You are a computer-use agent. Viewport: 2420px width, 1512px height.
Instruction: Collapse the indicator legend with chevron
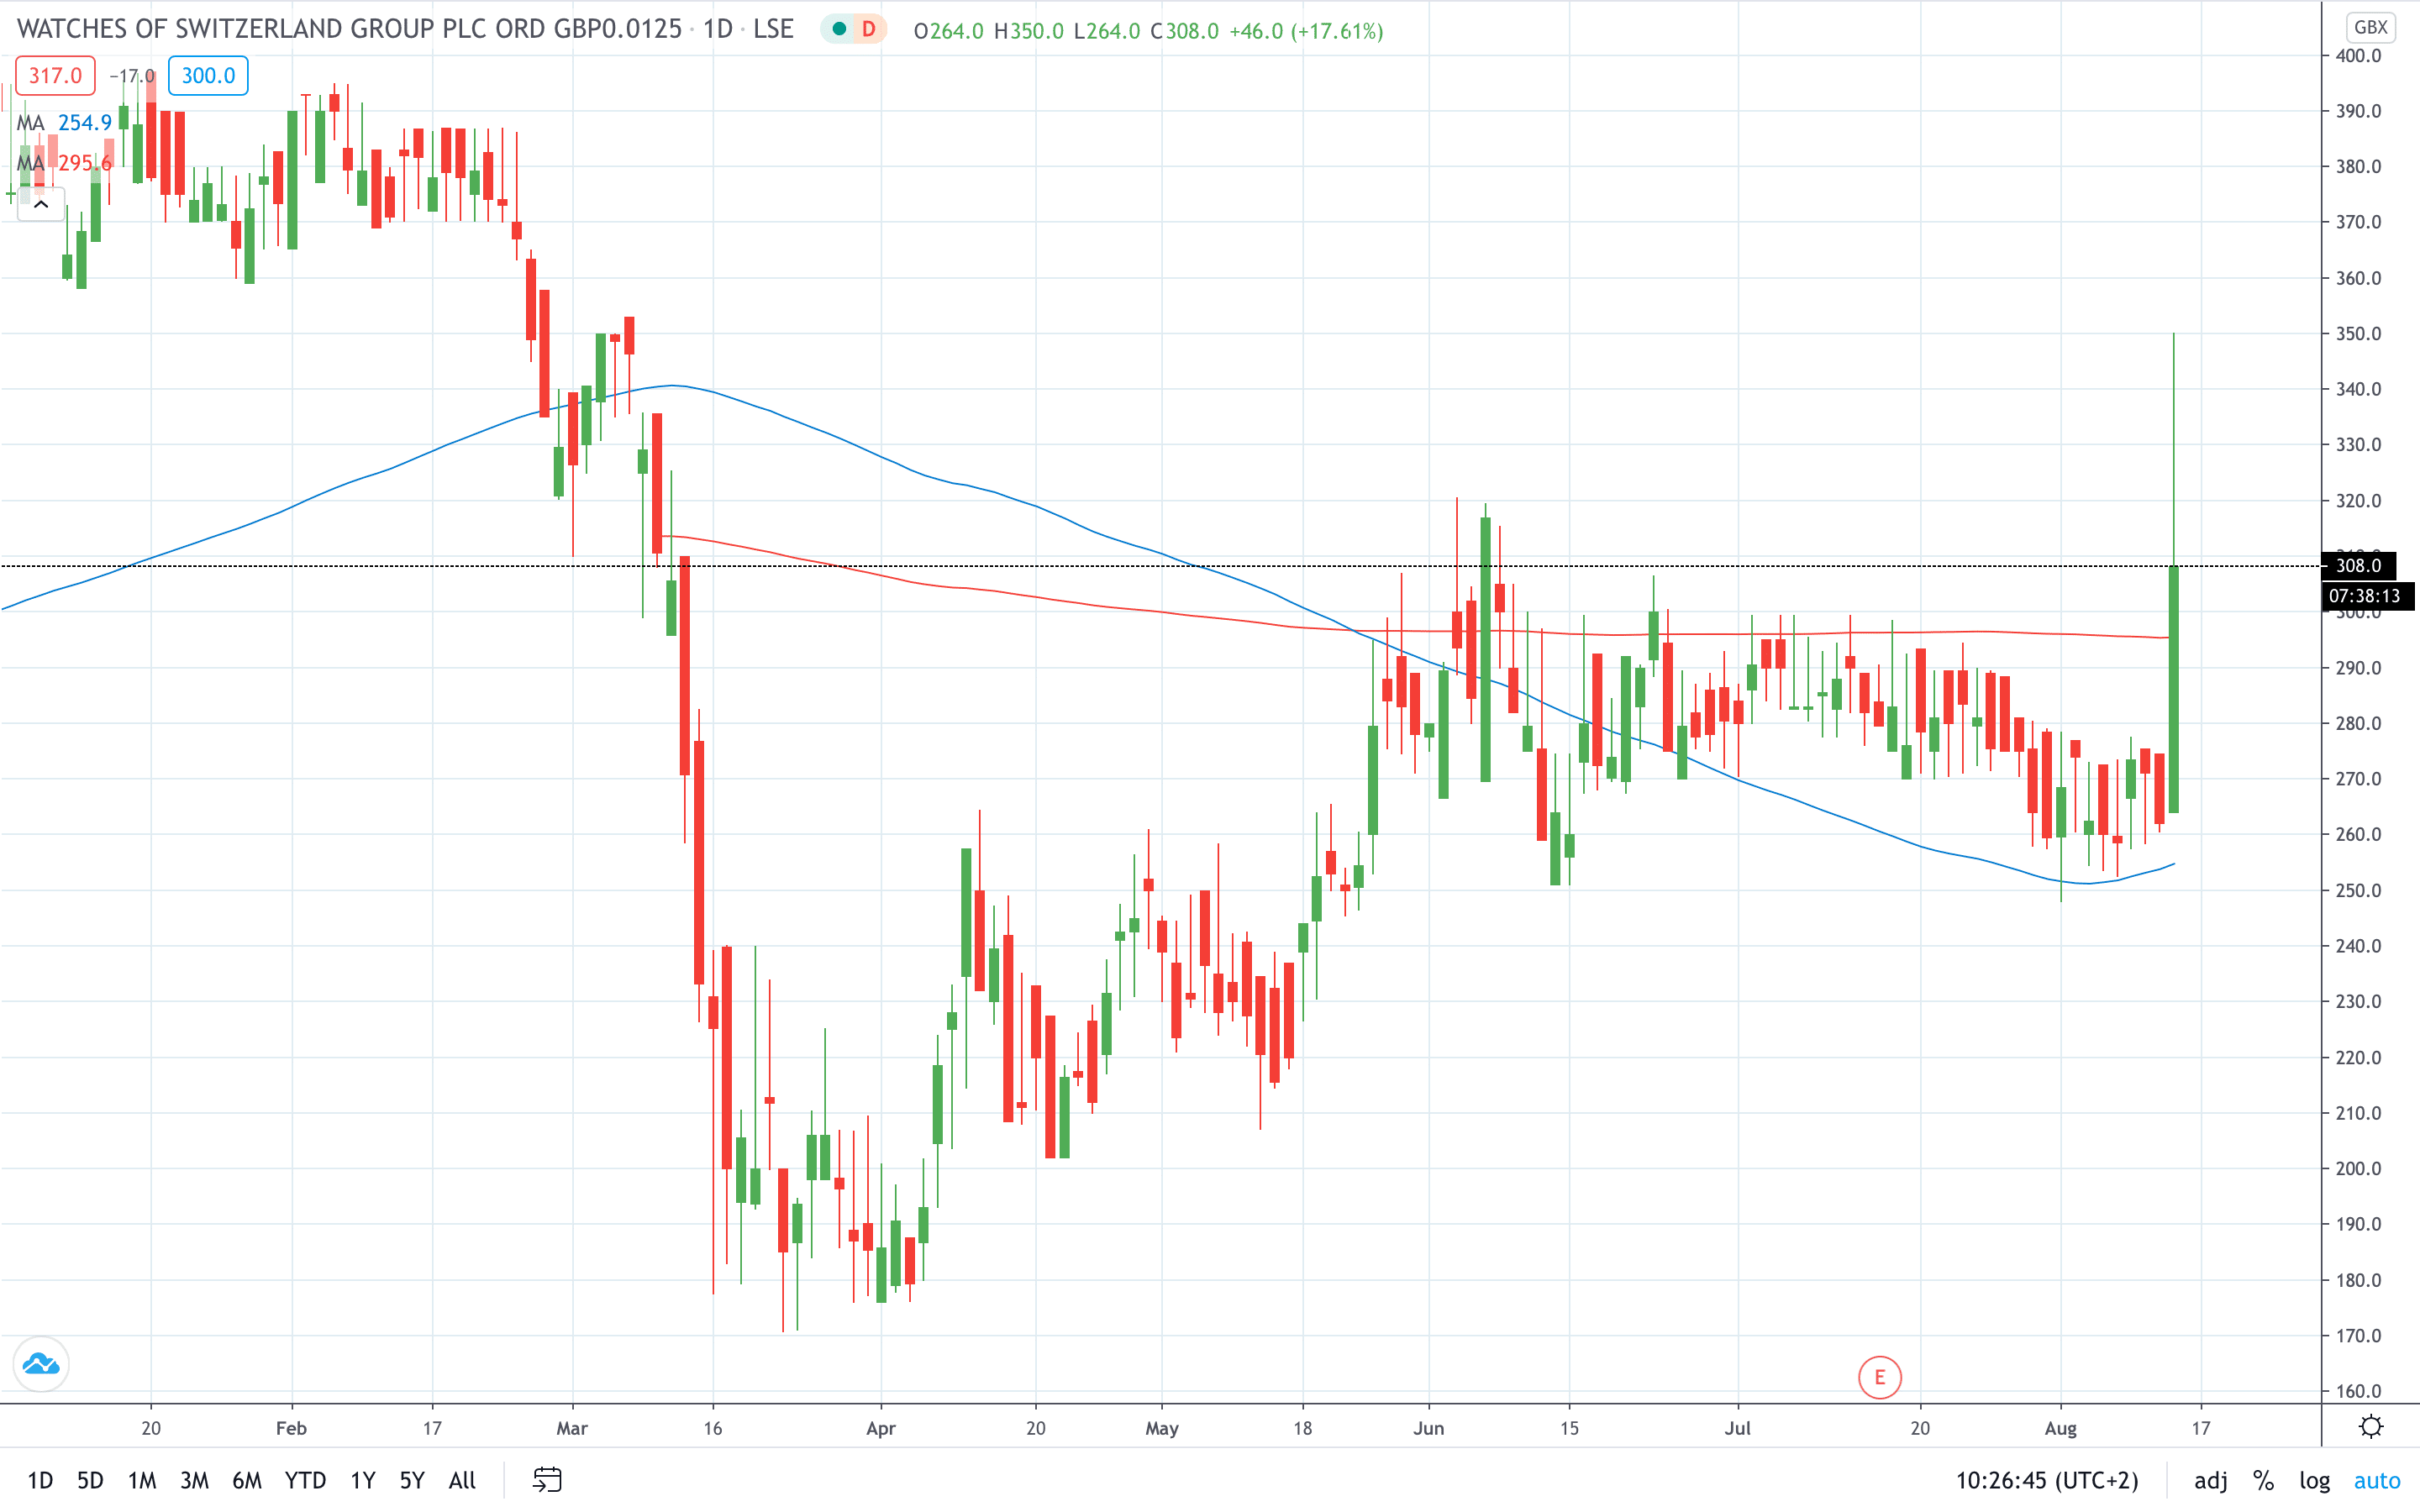(x=41, y=204)
